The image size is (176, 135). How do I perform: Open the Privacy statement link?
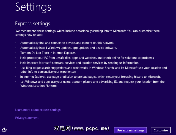[27, 118]
